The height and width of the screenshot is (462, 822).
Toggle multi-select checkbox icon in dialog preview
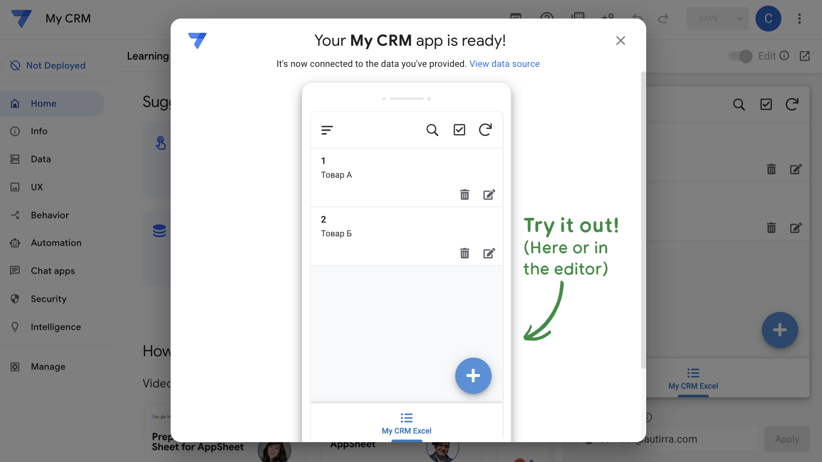[459, 130]
